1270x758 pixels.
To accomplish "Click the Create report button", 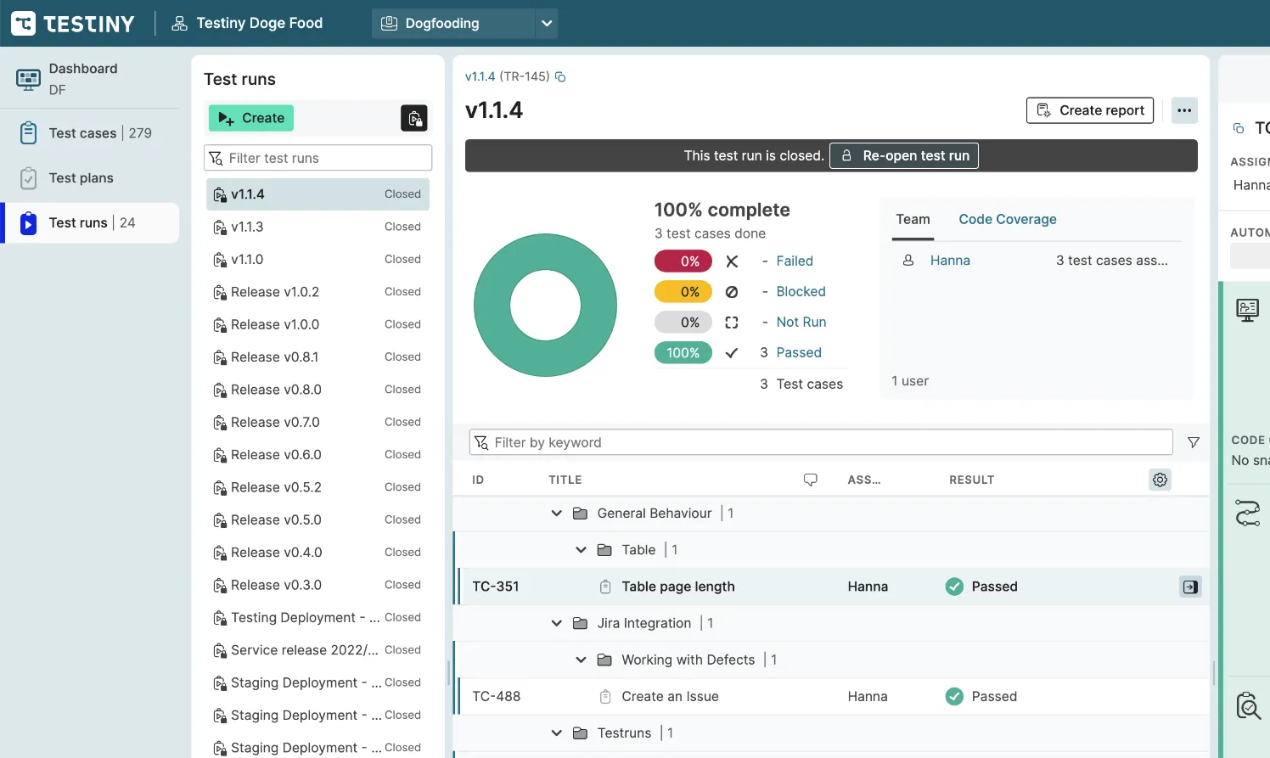I will pyautogui.click(x=1089, y=110).
